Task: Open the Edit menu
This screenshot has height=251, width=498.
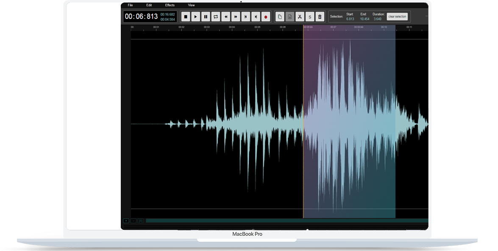Action: coord(149,5)
